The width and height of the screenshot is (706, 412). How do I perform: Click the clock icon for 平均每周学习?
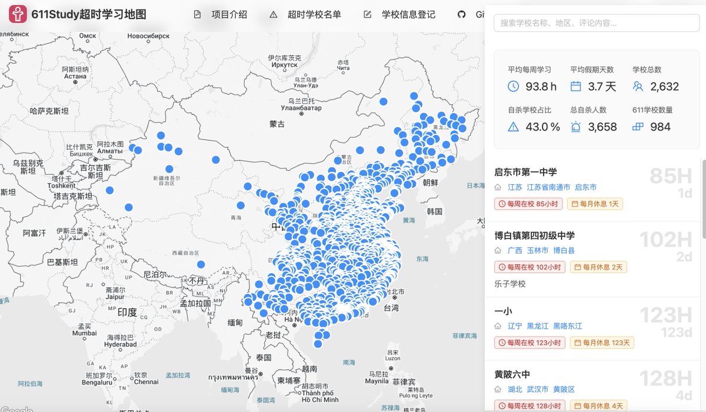pos(513,87)
